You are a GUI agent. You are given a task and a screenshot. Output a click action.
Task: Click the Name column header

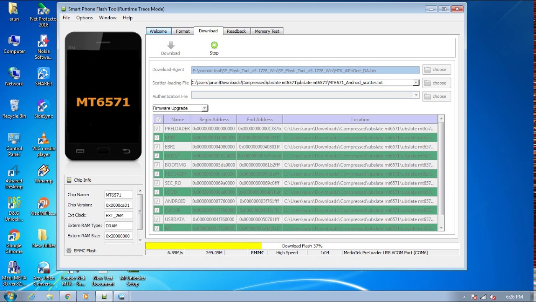coord(178,120)
